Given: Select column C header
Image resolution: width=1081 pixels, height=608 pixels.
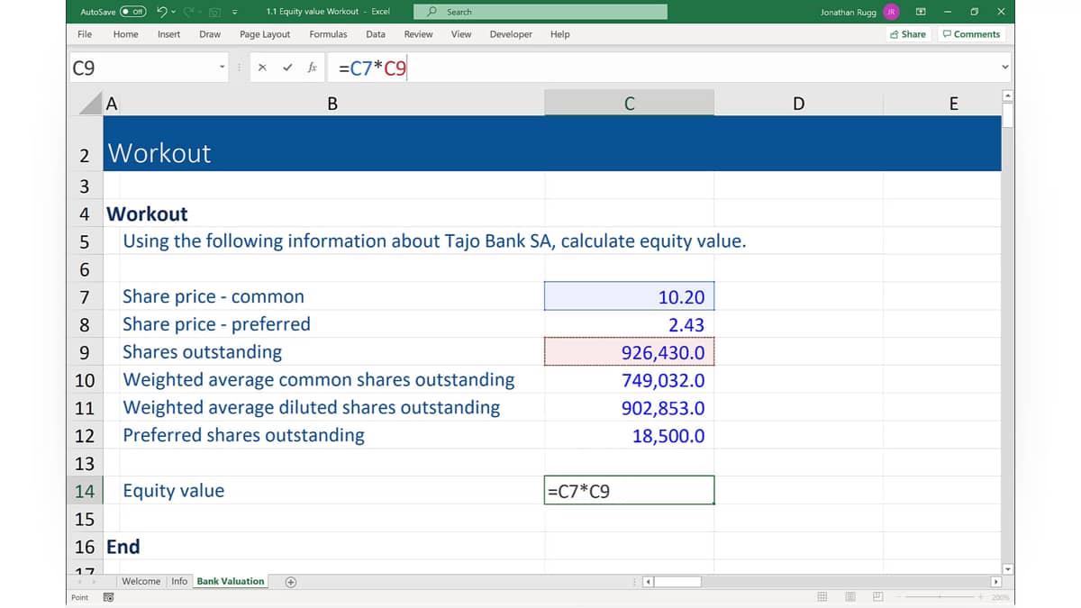Looking at the screenshot, I should [630, 104].
